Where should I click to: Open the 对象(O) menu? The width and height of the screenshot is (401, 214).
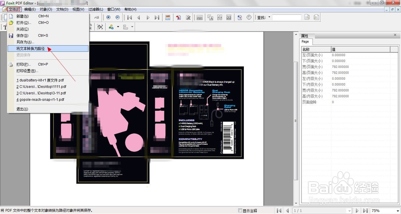pyautogui.click(x=46, y=10)
